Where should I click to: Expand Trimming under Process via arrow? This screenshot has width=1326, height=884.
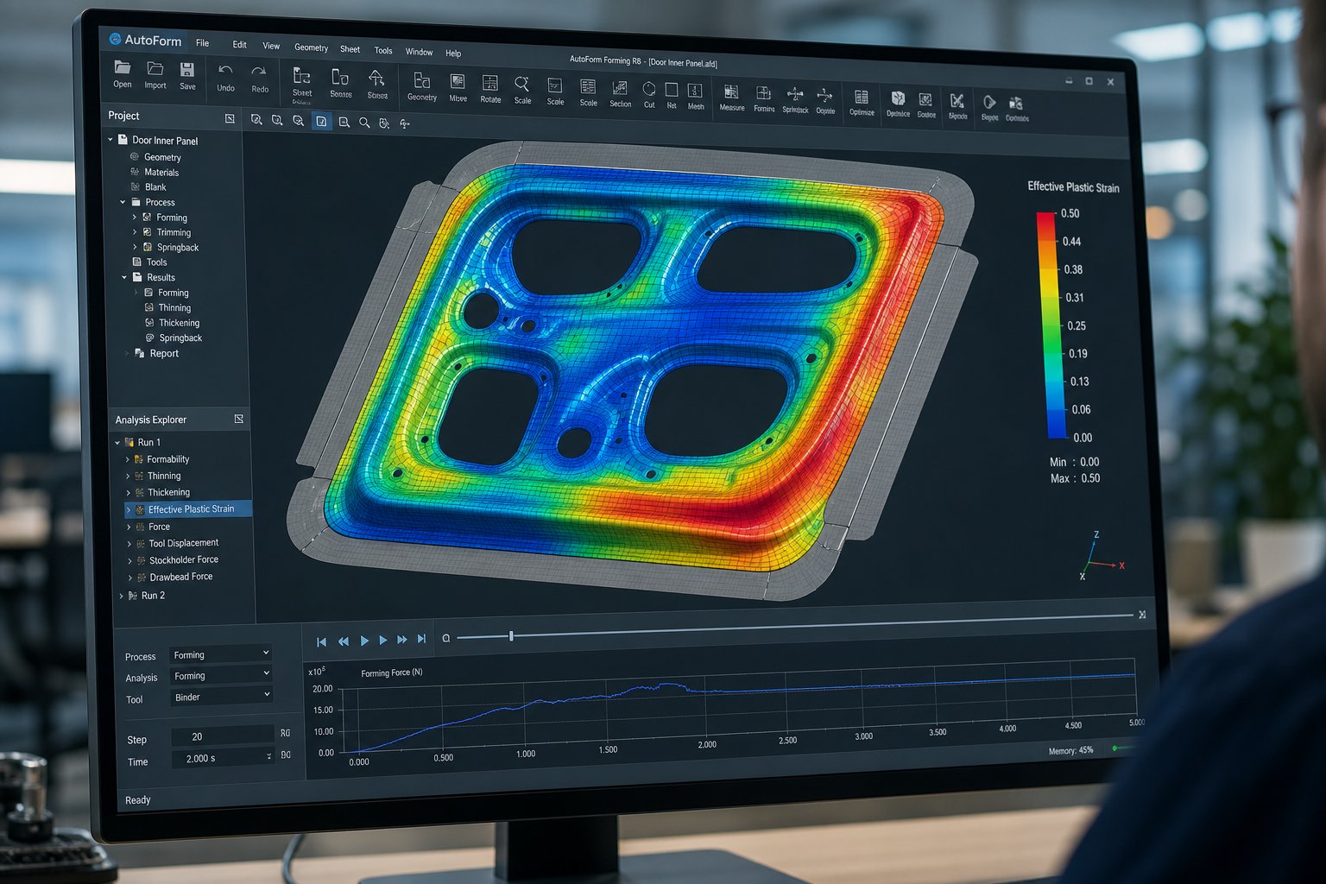click(x=135, y=232)
